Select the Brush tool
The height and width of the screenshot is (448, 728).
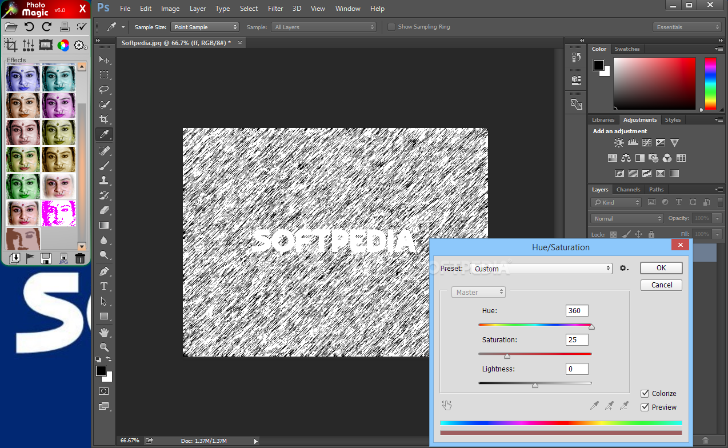(x=104, y=166)
